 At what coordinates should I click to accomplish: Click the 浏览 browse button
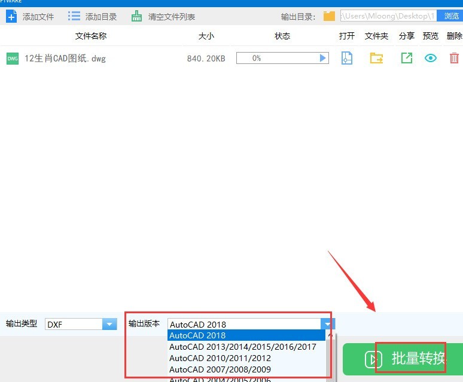(451, 16)
